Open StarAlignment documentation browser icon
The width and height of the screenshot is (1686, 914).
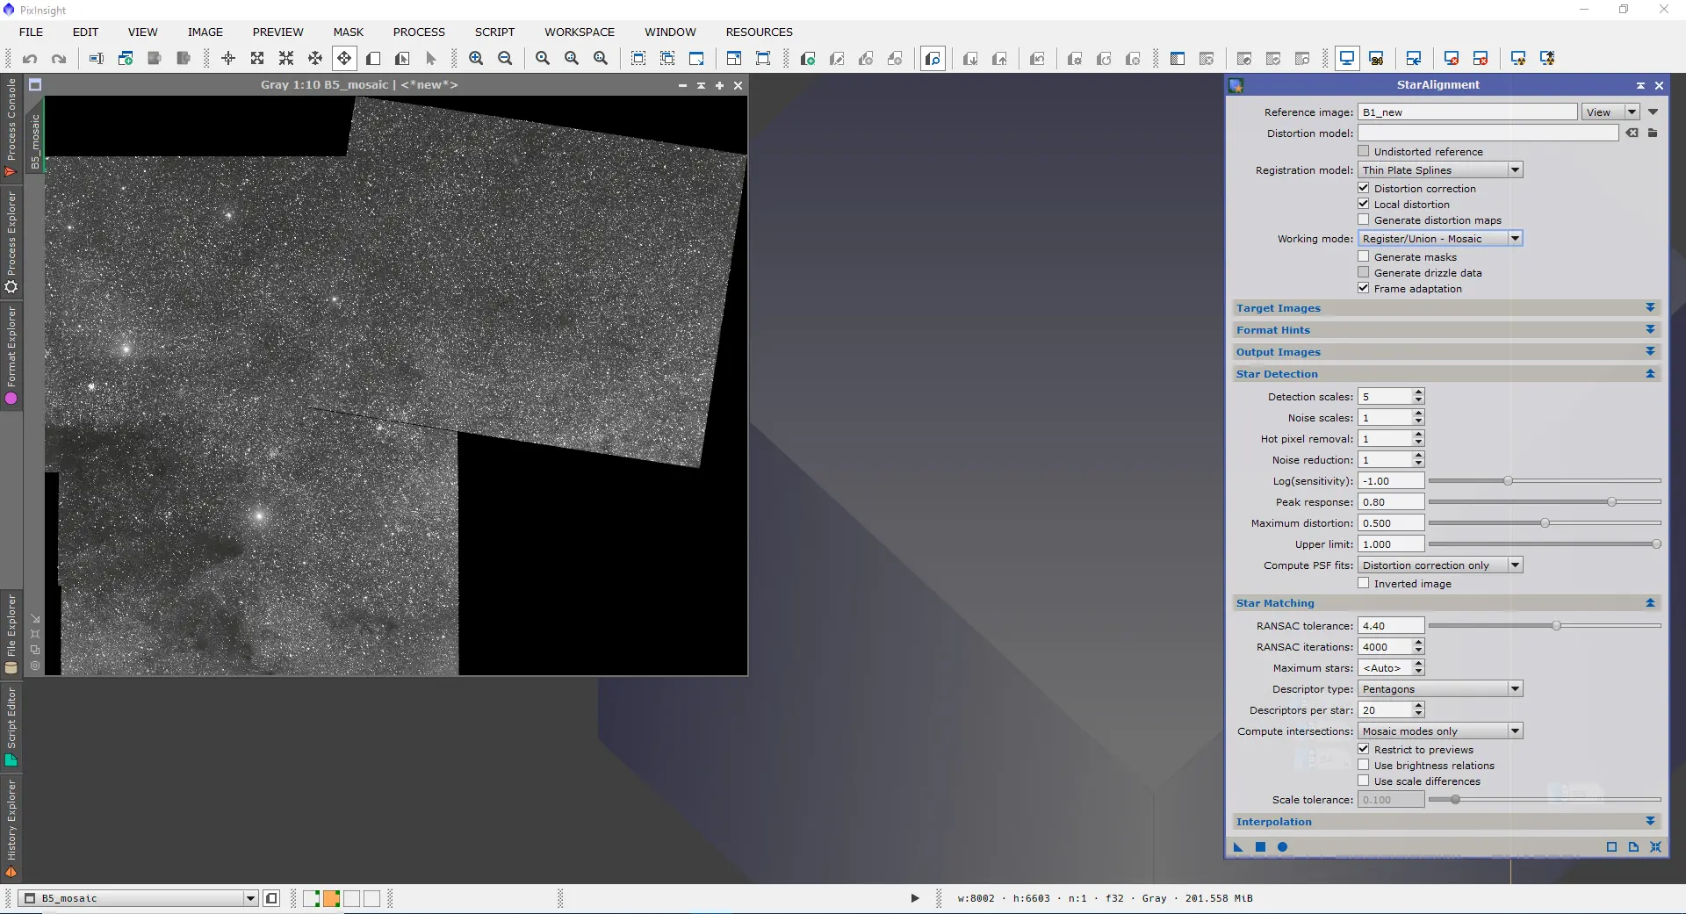(1633, 847)
